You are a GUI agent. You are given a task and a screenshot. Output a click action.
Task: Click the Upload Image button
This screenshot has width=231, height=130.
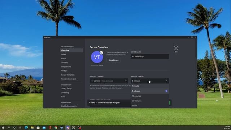pos(113,60)
